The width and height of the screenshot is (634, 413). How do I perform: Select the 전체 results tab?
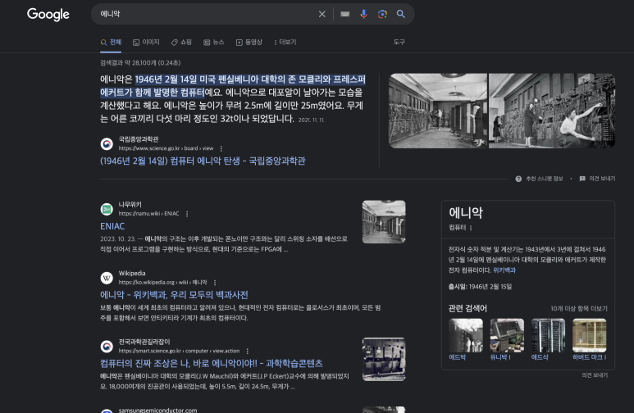(x=111, y=42)
